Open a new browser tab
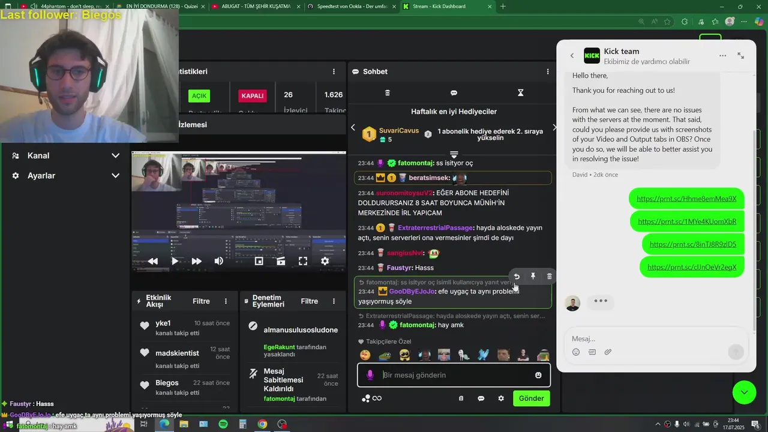This screenshot has height=432, width=768. [503, 7]
